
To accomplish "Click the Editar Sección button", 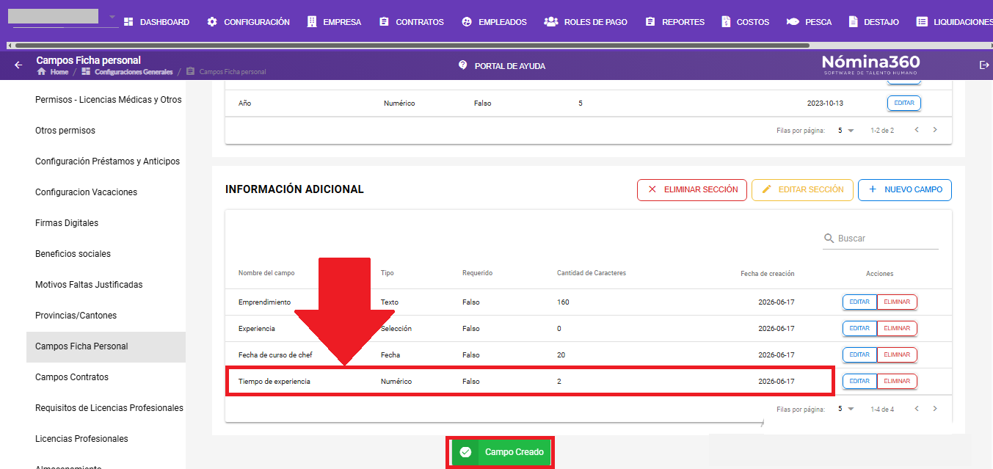I will point(803,189).
